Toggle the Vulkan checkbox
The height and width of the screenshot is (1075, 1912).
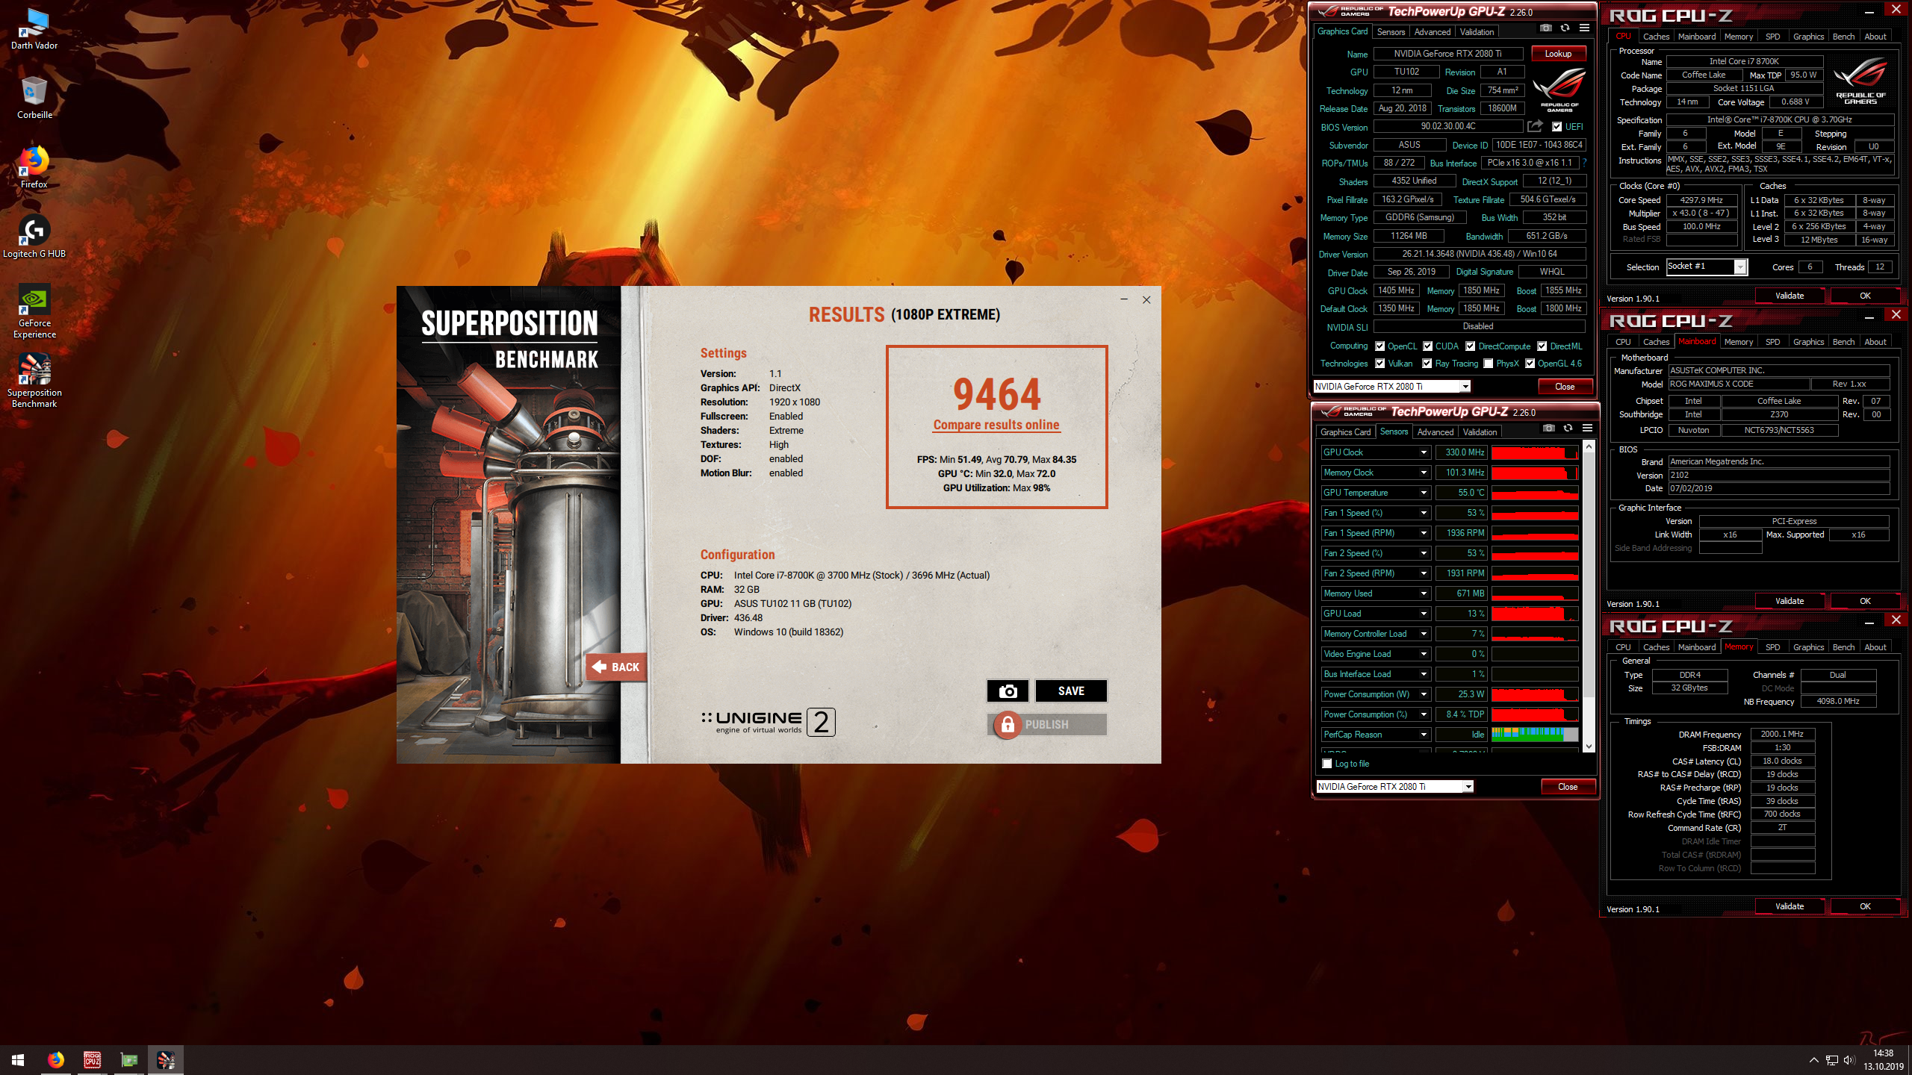[1379, 364]
